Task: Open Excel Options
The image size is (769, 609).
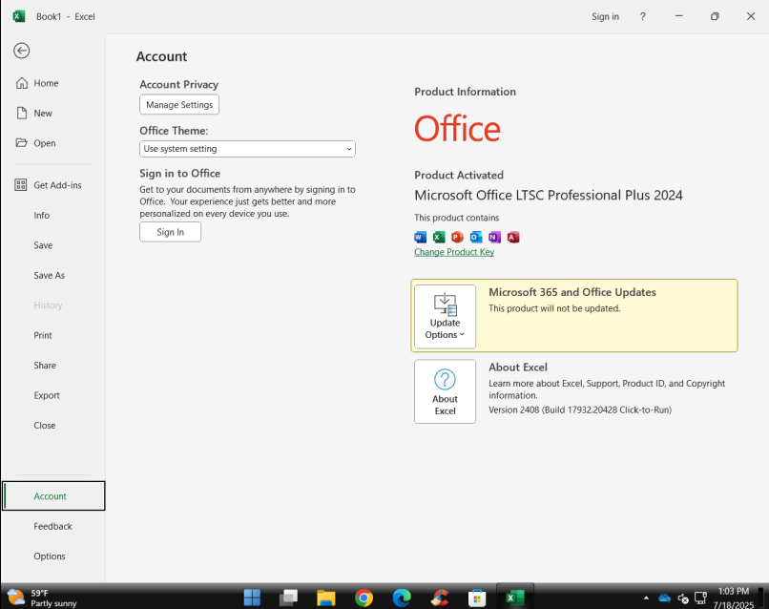Action: click(x=50, y=556)
